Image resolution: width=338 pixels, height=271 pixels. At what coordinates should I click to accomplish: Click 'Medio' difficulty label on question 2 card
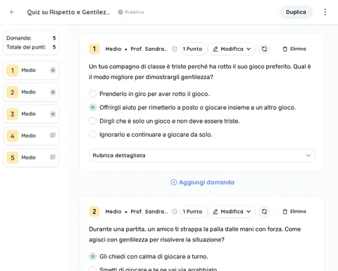(113, 212)
